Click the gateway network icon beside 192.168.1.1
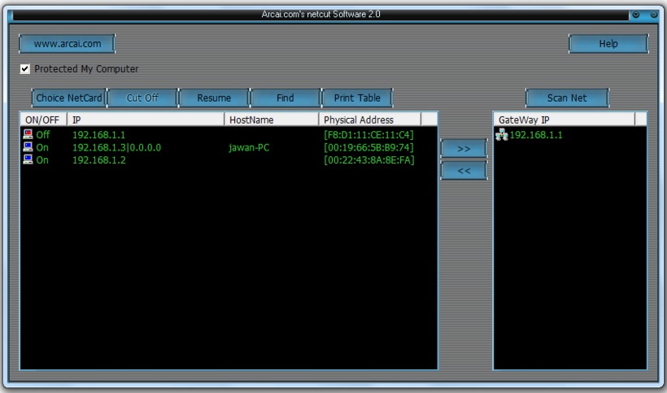The width and height of the screenshot is (667, 393). click(x=502, y=134)
